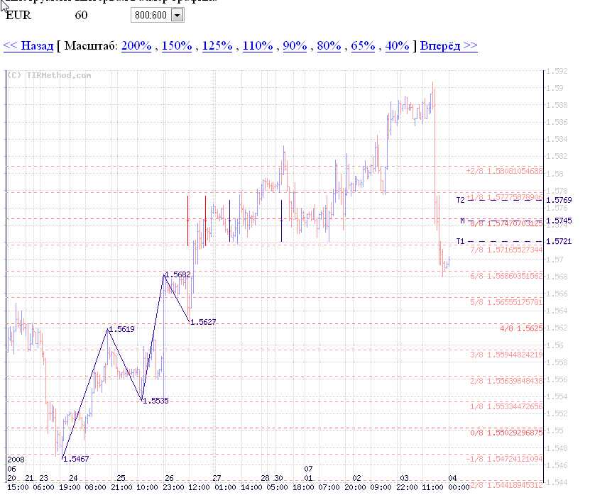Click the M level value 1.5745
This screenshot has width=590, height=495.
coord(559,221)
